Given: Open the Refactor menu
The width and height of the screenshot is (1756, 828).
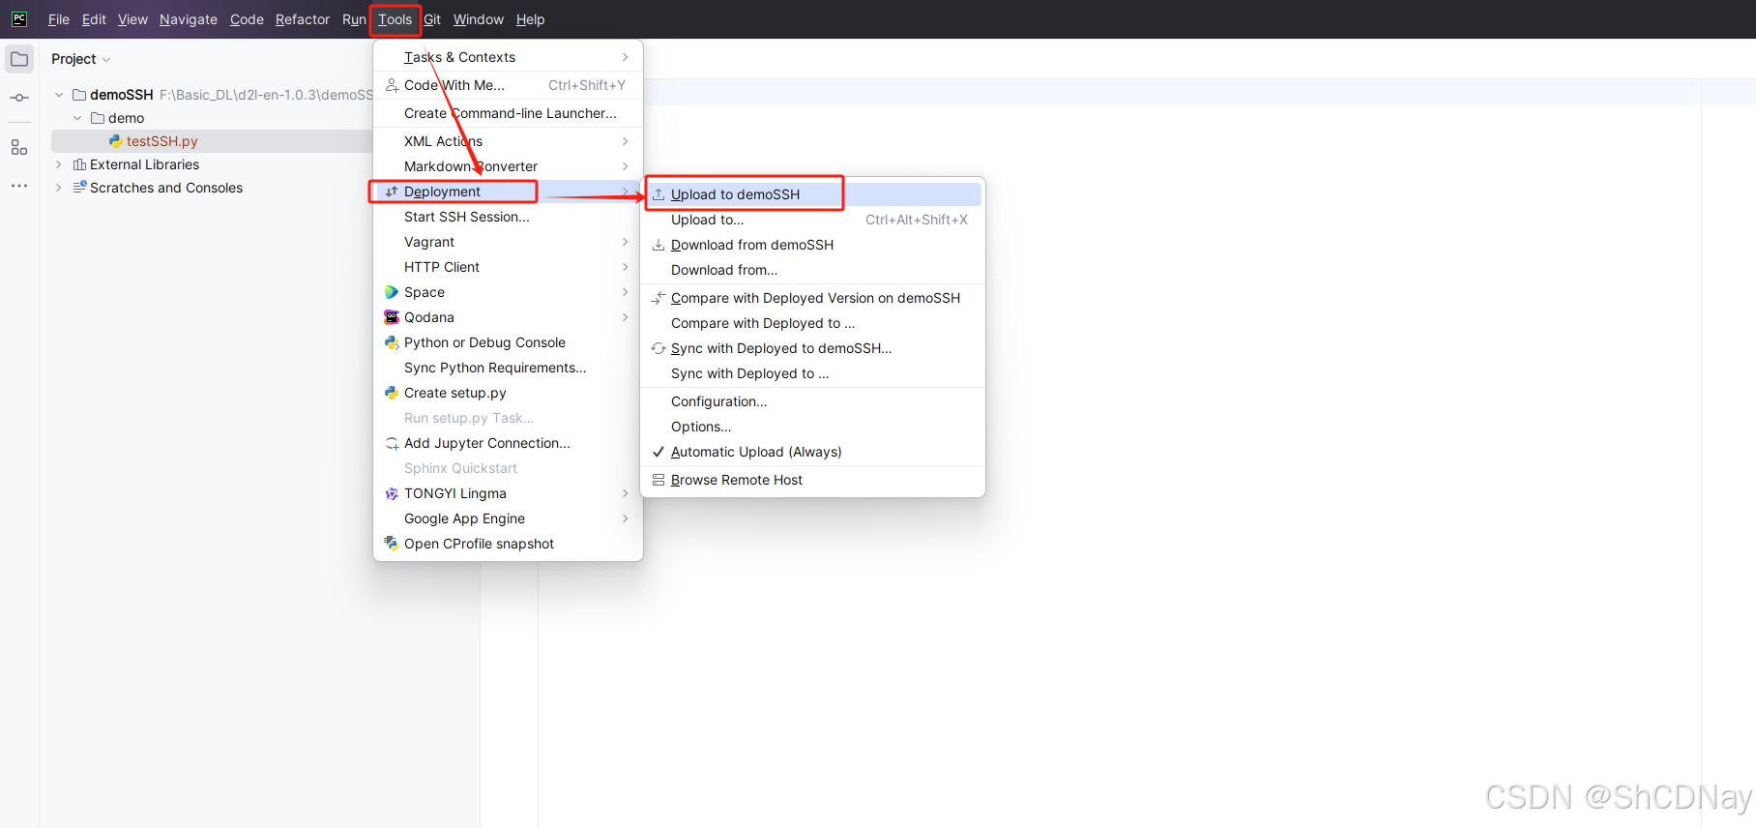Looking at the screenshot, I should (303, 19).
